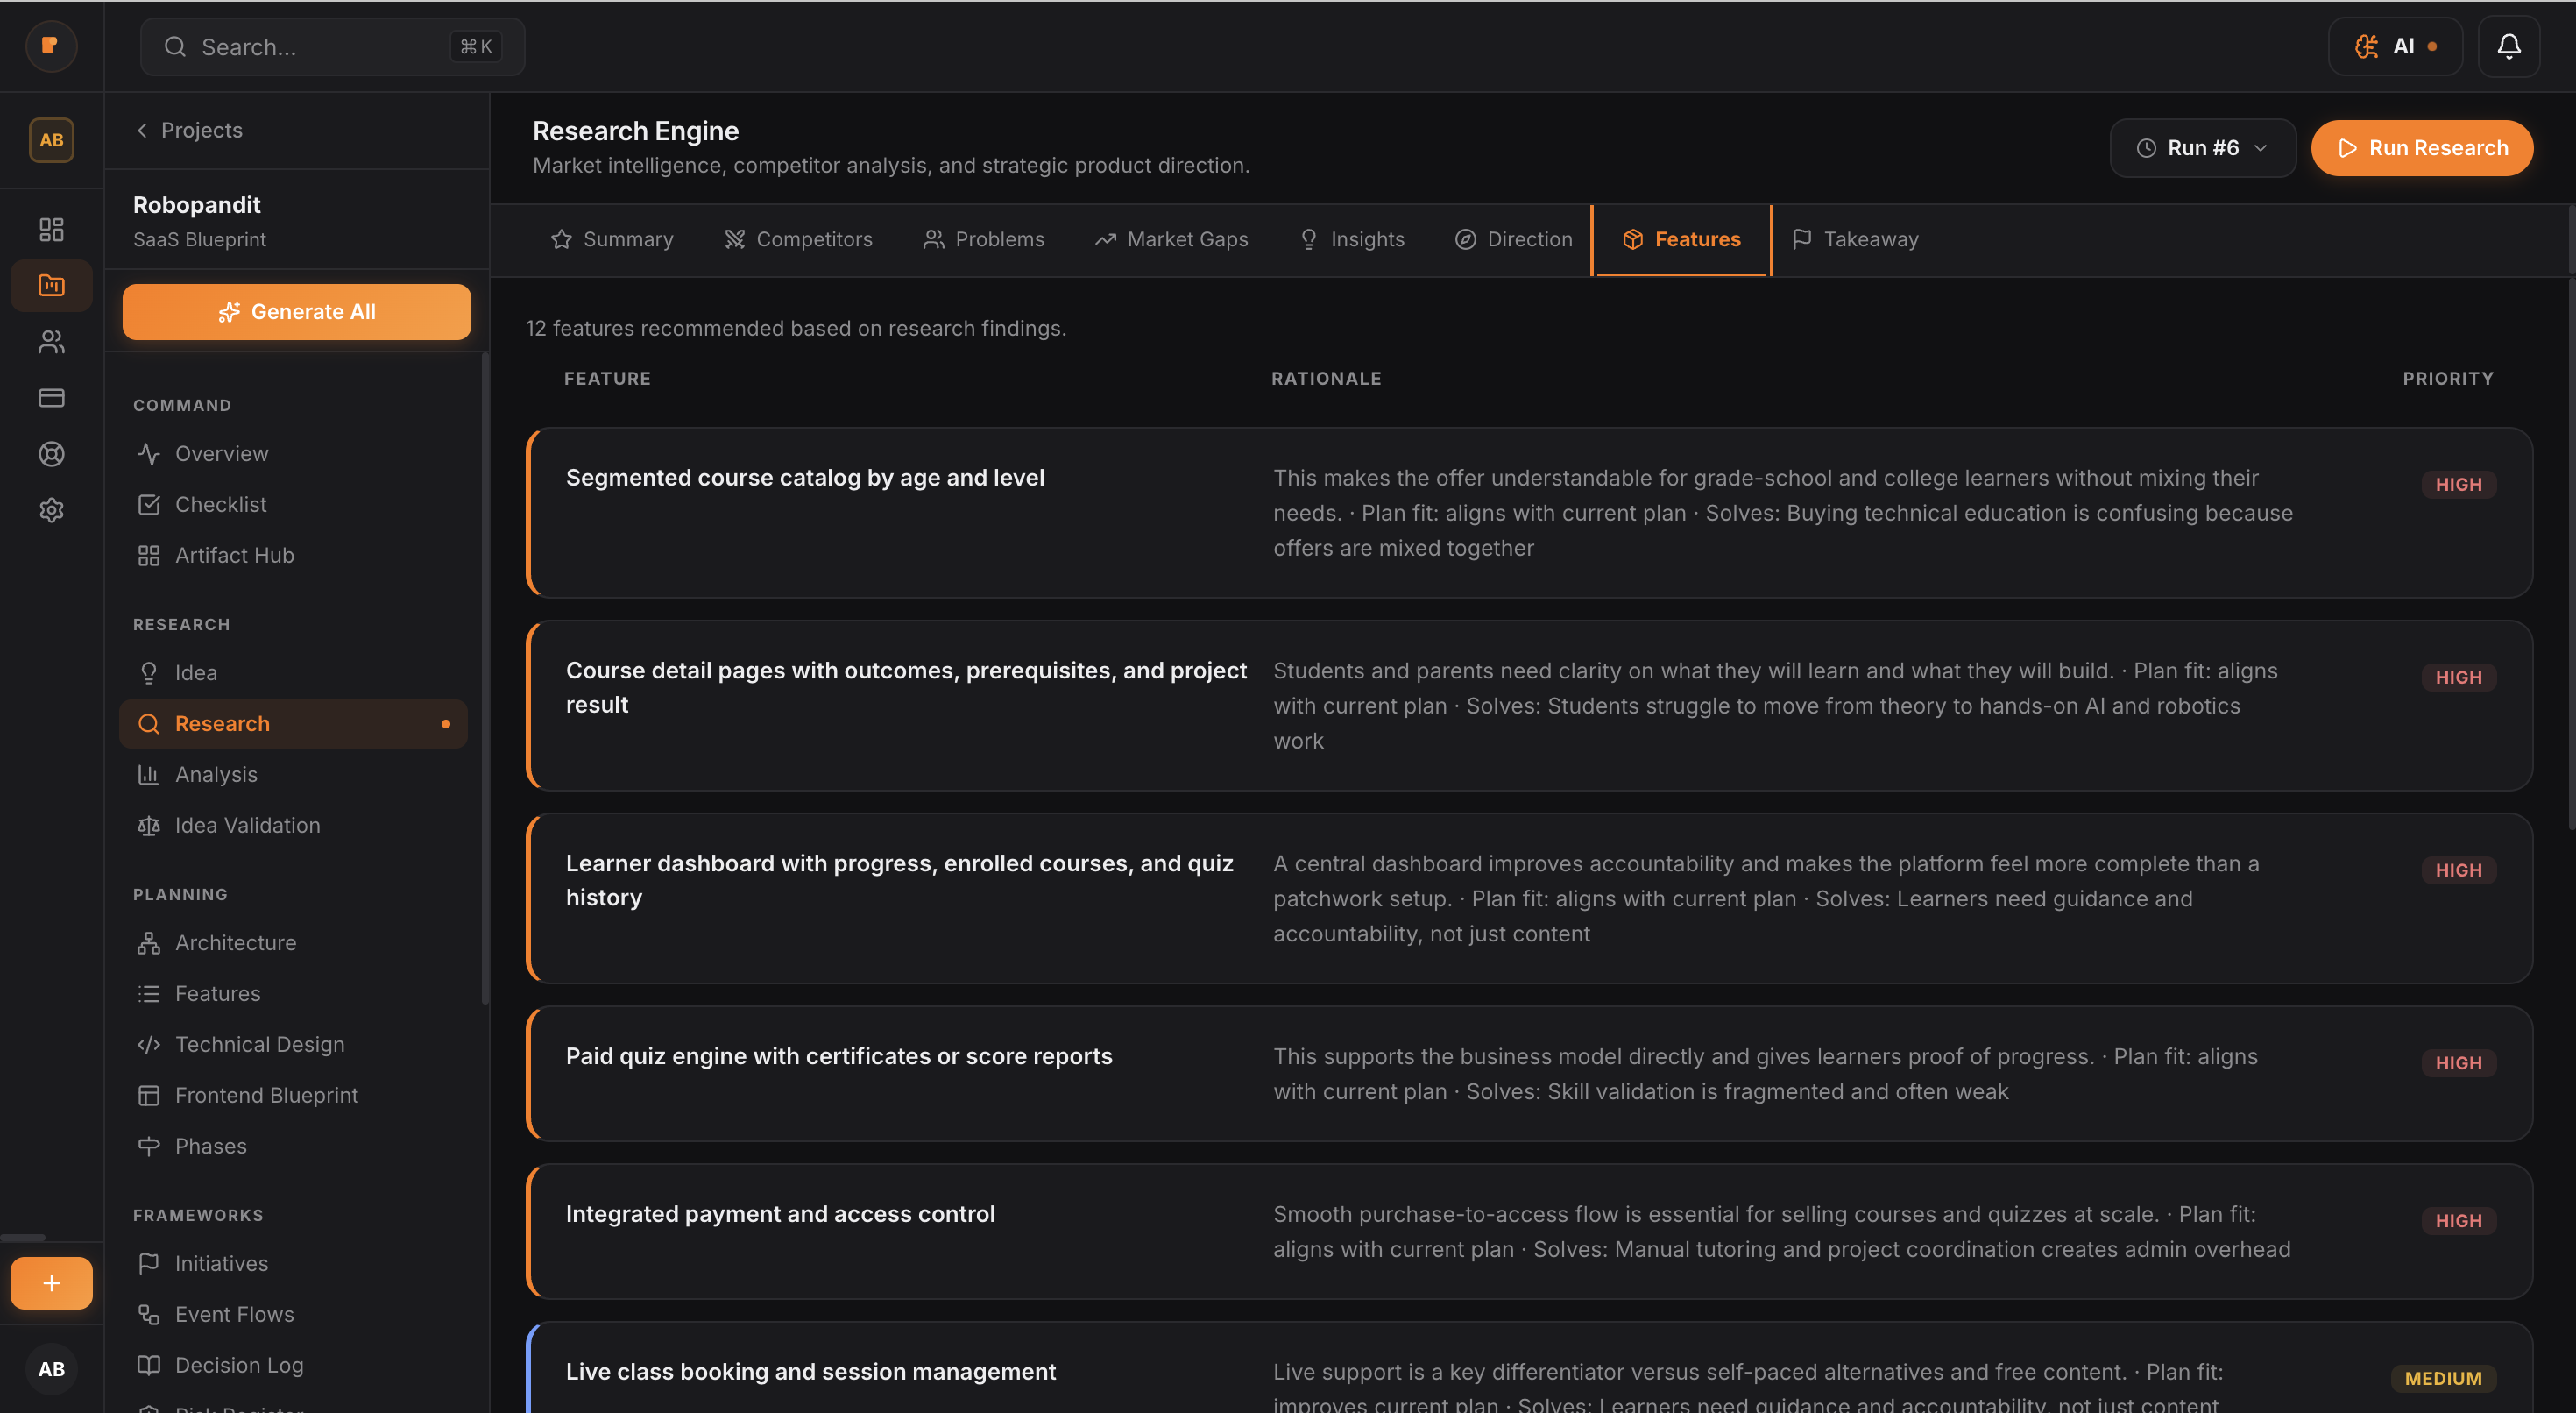The image size is (2576, 1413).
Task: Click the help lifebuoy icon
Action: pyautogui.click(x=51, y=453)
